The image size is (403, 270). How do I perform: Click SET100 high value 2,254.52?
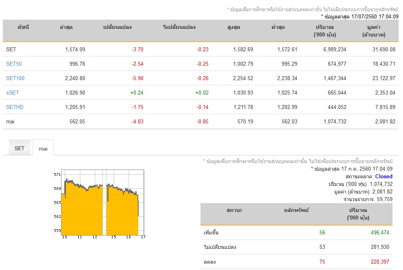coord(243,78)
